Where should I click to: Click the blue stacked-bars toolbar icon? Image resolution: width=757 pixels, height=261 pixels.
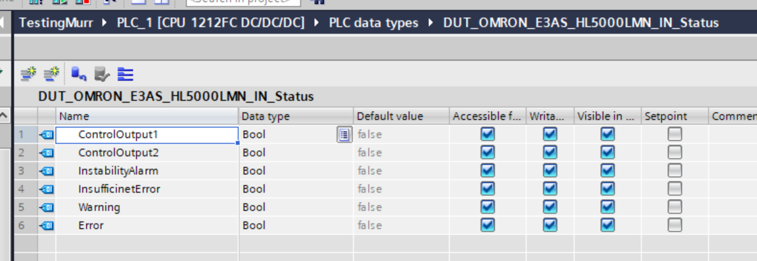125,74
